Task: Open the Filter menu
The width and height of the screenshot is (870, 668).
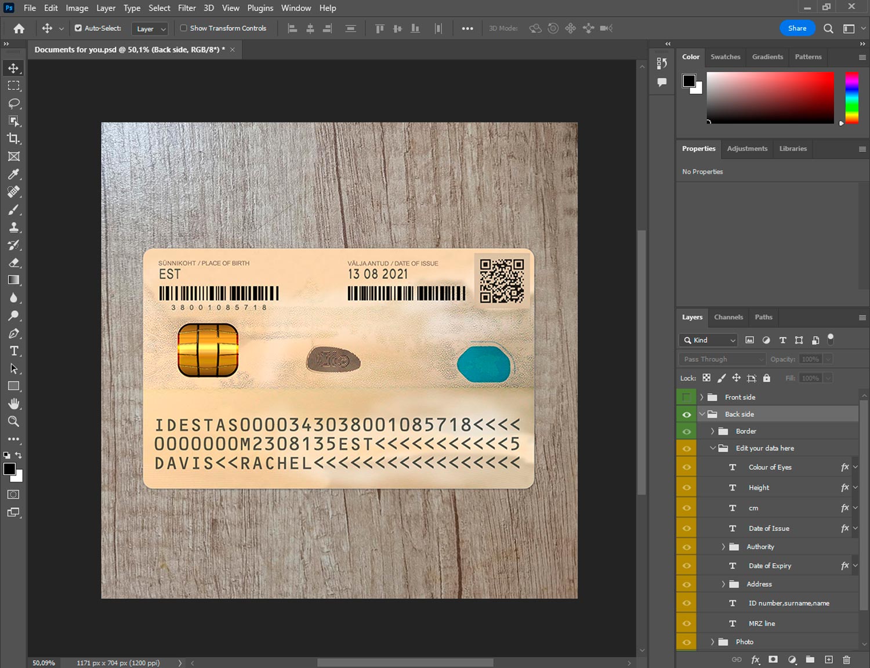Action: pos(186,8)
